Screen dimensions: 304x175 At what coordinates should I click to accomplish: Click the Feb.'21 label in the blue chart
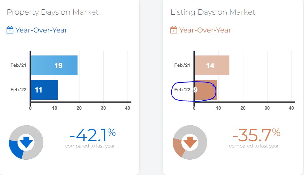18,65
